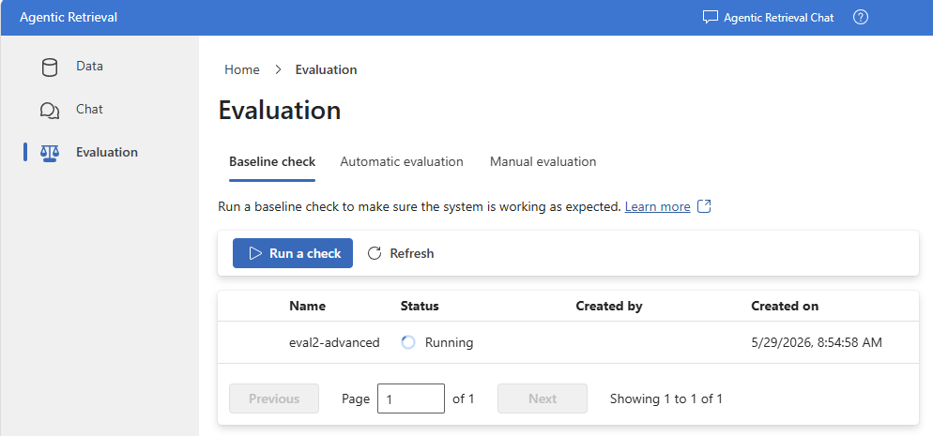The width and height of the screenshot is (933, 436).
Task: Click the Running spinner progress indicator
Action: click(x=408, y=342)
